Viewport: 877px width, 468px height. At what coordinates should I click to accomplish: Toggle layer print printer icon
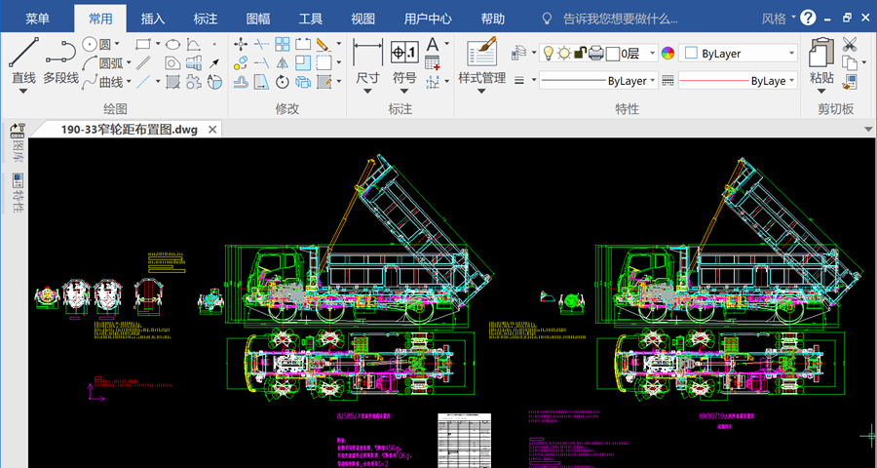596,54
